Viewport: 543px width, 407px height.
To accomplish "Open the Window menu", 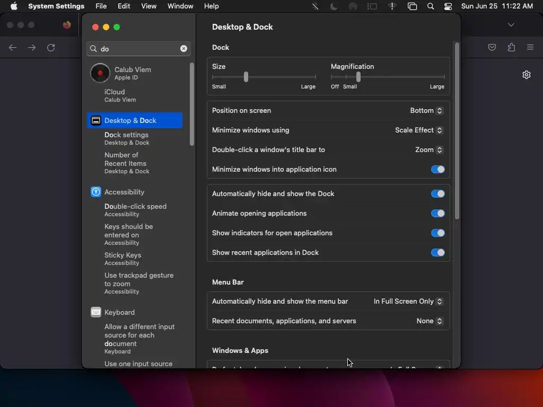I will [x=180, y=6].
